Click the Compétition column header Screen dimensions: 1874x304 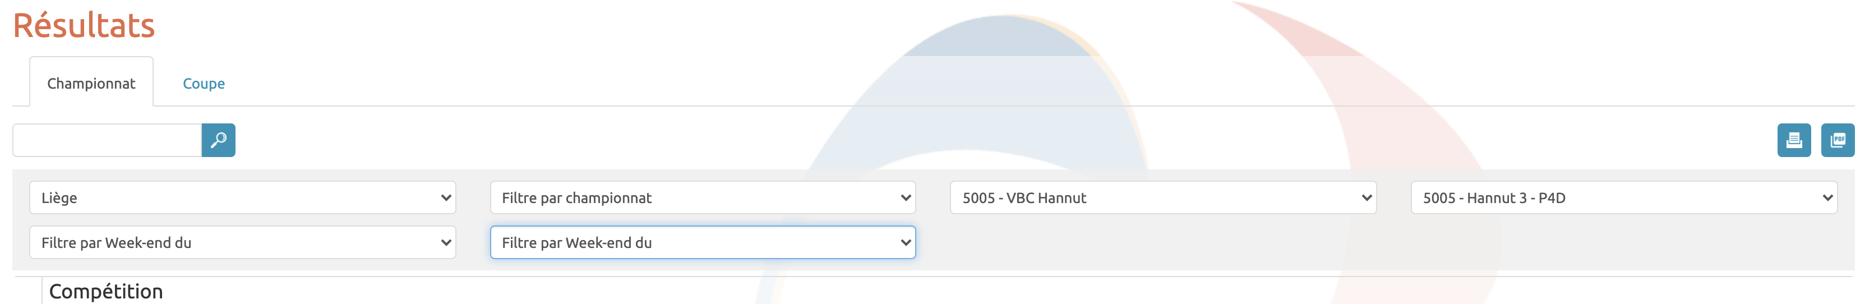(x=105, y=292)
